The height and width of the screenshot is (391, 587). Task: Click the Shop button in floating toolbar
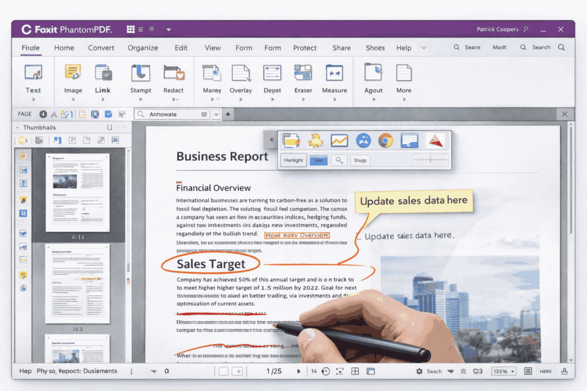point(360,160)
